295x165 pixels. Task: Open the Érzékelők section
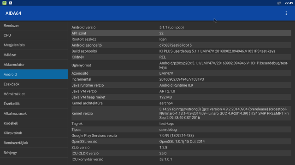click(34, 104)
